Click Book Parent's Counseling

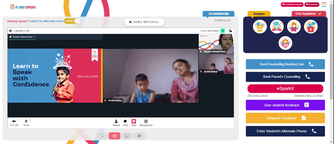point(286,77)
